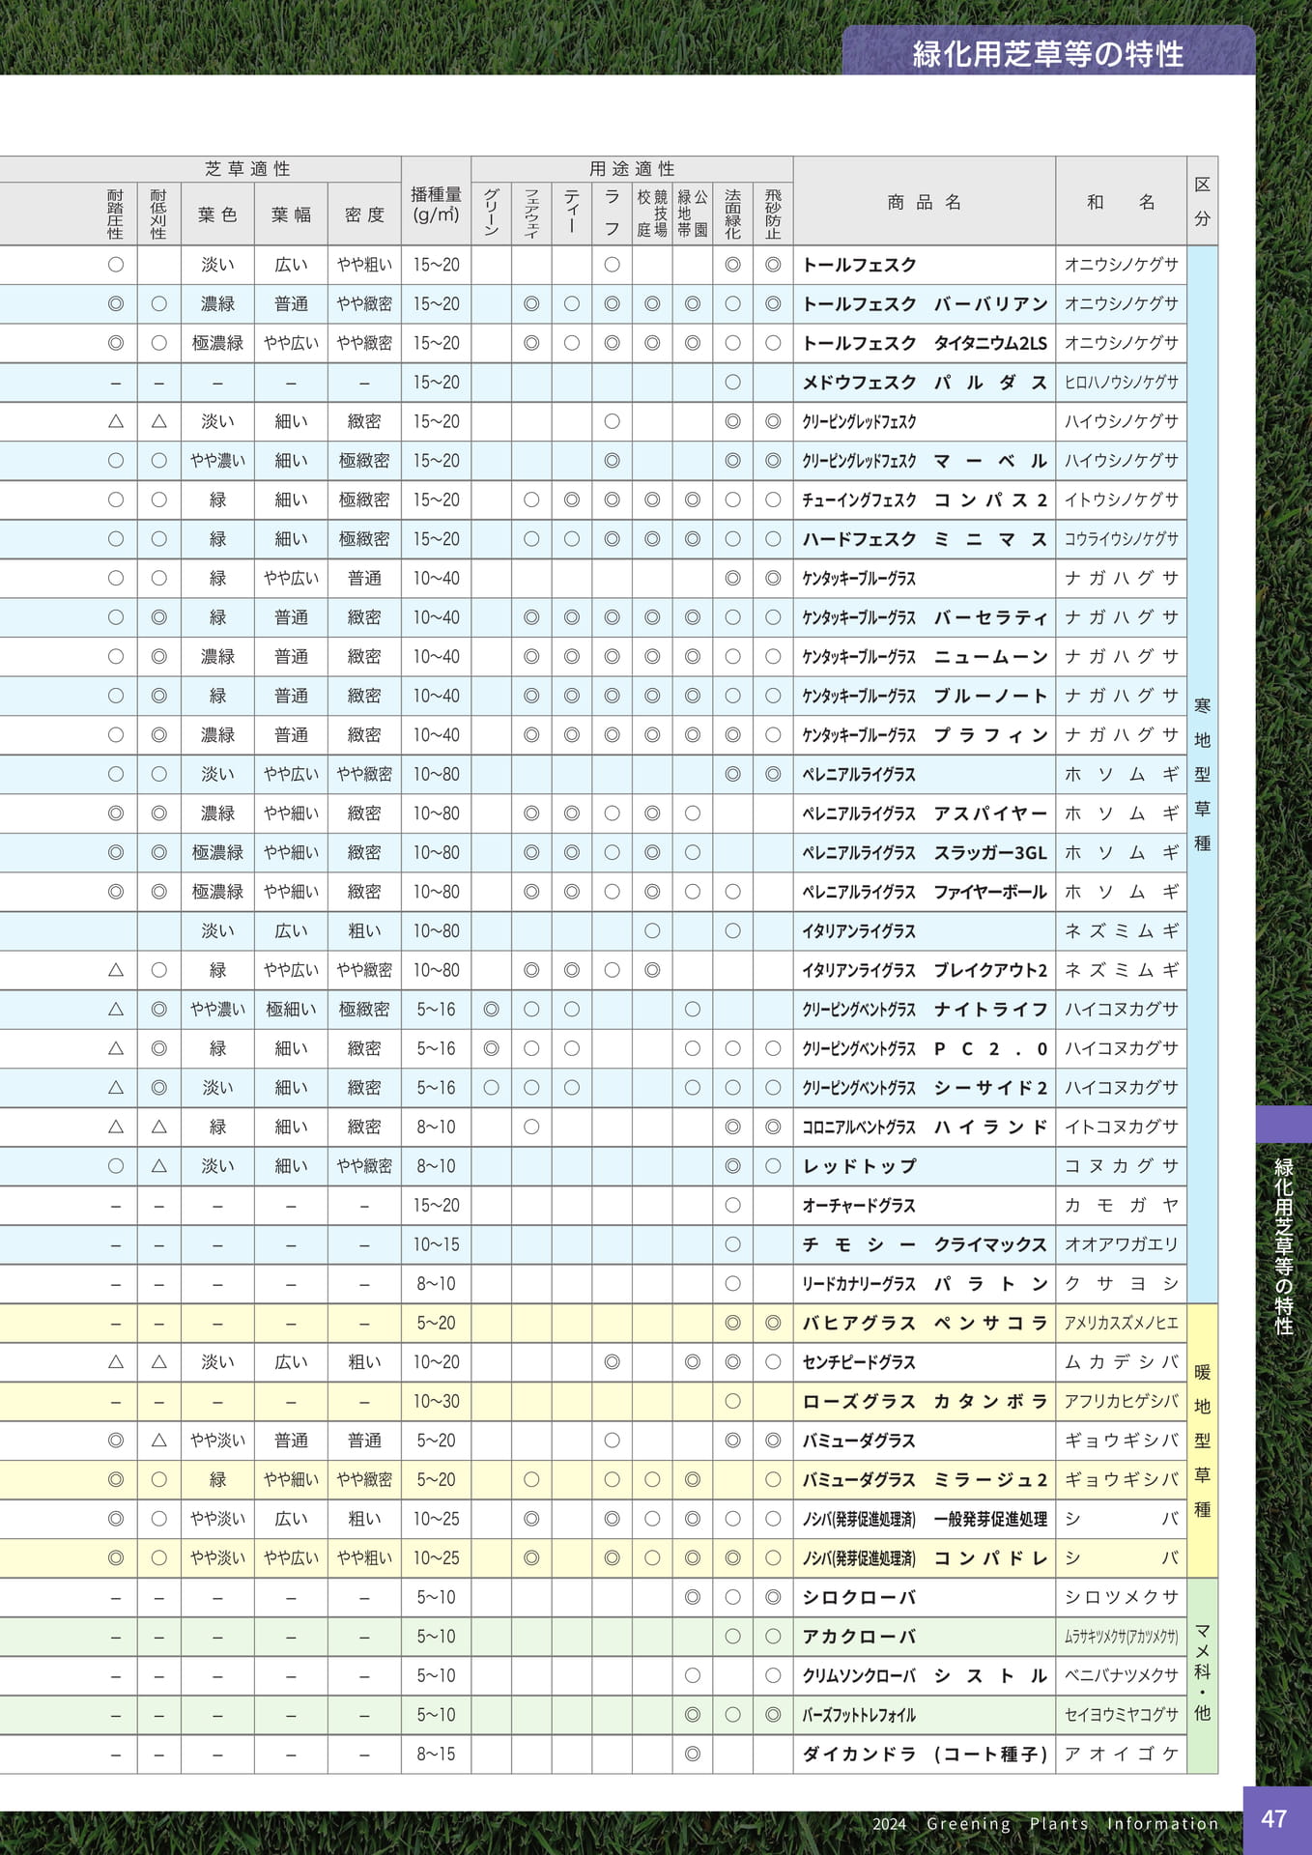This screenshot has height=1855, width=1312.
Task: Select product トールフェスク タイタニウム2LS
Action: (925, 343)
